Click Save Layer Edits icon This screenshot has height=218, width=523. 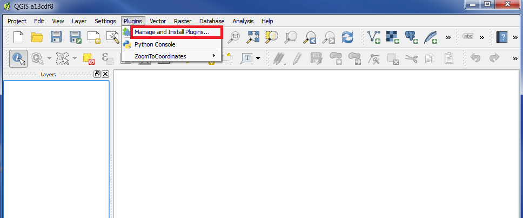click(x=316, y=58)
